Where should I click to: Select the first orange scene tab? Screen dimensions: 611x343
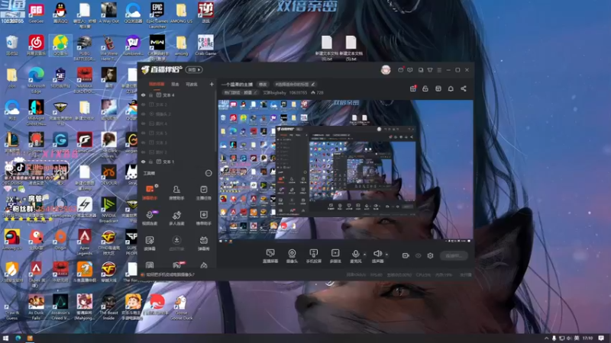tap(157, 84)
